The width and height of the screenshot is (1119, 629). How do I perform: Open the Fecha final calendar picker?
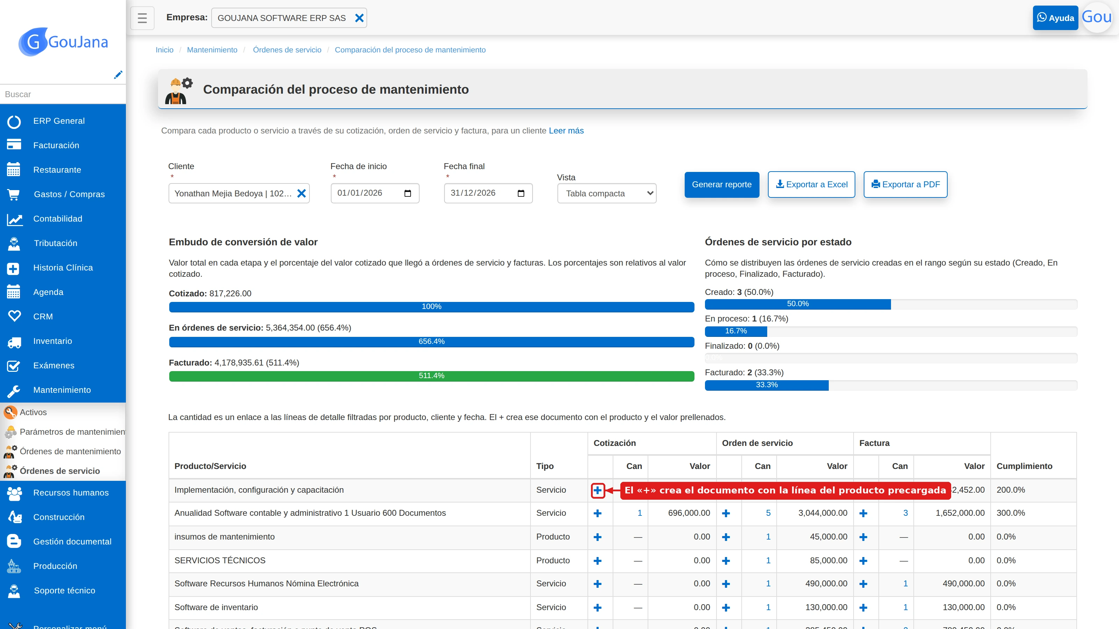pos(521,193)
